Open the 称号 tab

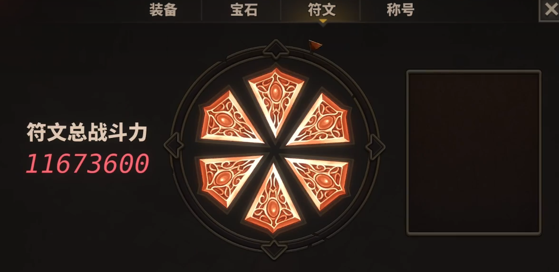[400, 10]
